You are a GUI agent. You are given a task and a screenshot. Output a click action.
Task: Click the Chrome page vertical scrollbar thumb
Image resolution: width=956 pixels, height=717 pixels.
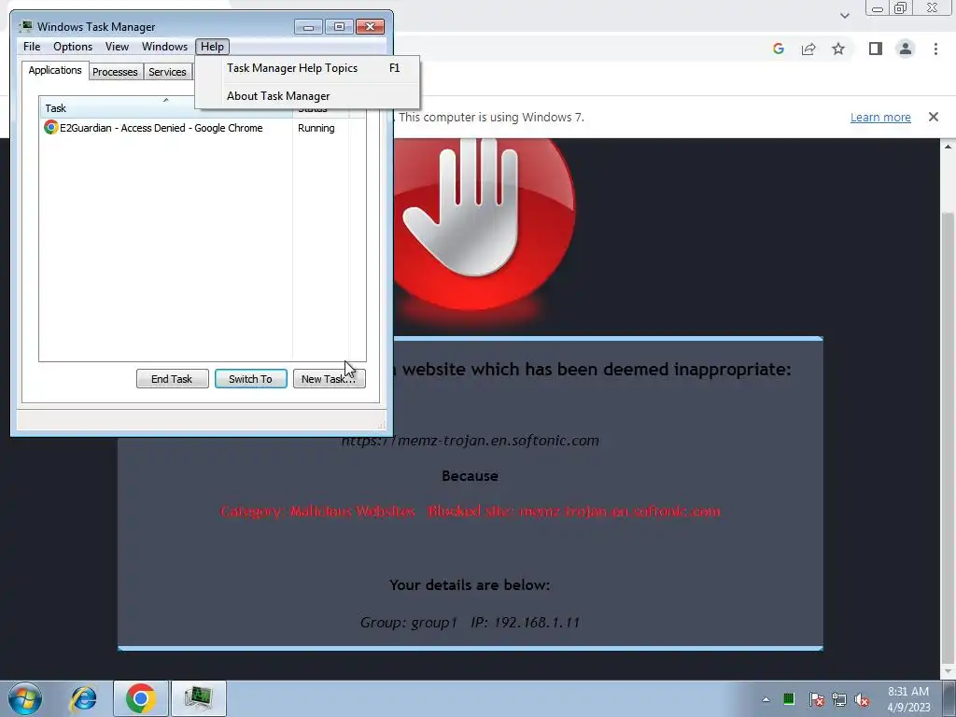948,436
